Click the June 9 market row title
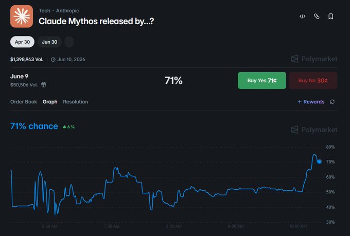Screen dimensions: 350x236 [x=19, y=76]
